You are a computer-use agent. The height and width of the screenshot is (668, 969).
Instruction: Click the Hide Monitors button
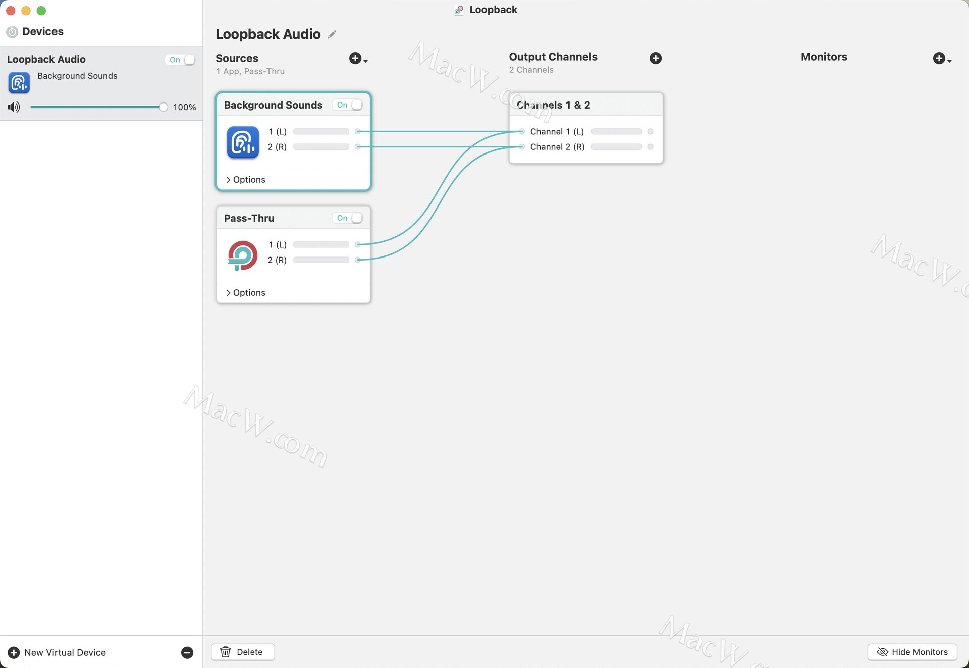912,652
